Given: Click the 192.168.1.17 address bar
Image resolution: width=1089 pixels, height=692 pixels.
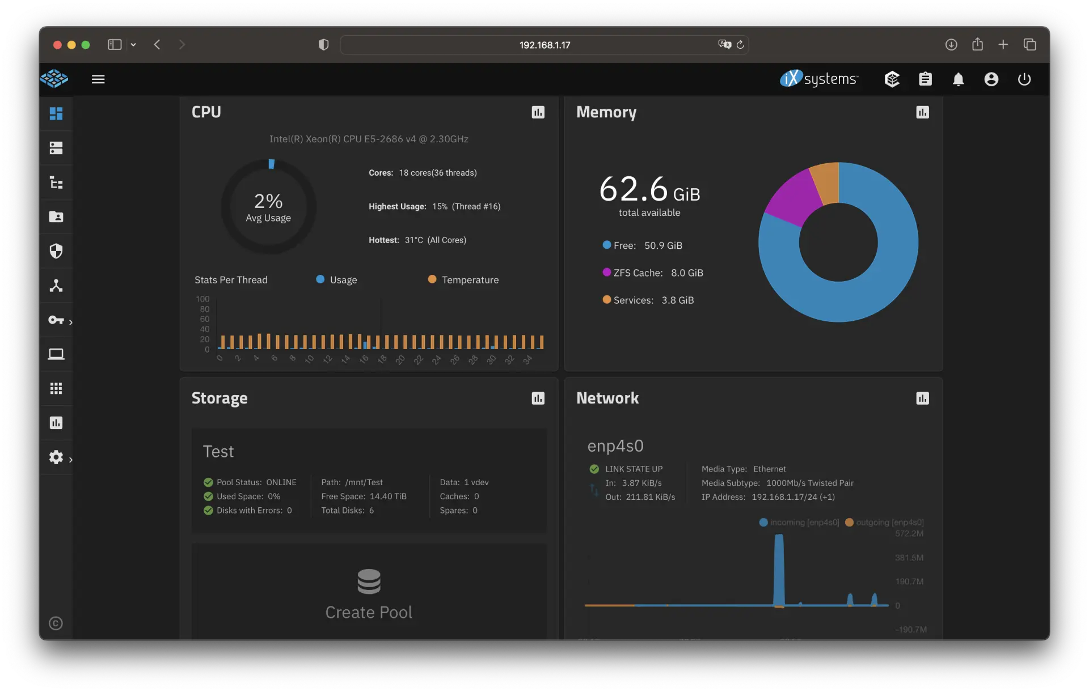Looking at the screenshot, I should (544, 45).
